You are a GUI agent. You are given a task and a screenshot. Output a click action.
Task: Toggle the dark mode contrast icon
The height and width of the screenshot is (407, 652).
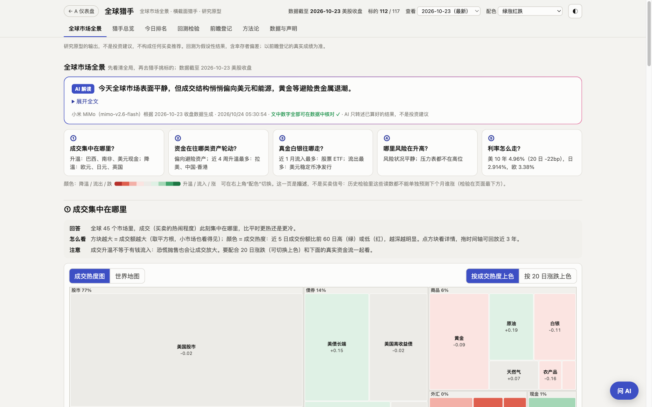[575, 11]
